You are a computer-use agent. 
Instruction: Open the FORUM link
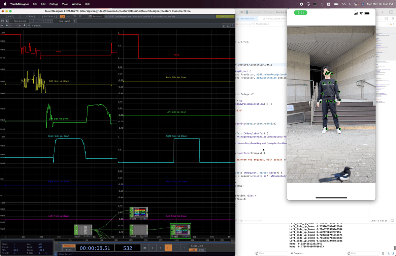30,17
